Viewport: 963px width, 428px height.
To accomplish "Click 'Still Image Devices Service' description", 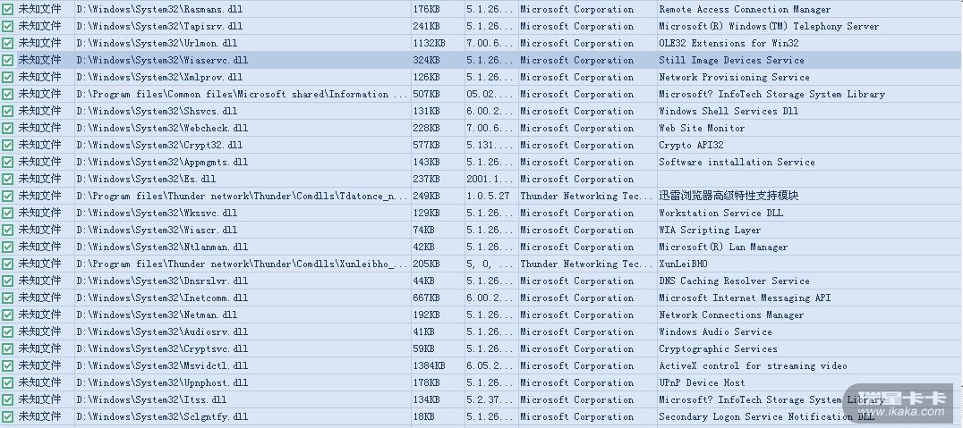I will point(731,60).
